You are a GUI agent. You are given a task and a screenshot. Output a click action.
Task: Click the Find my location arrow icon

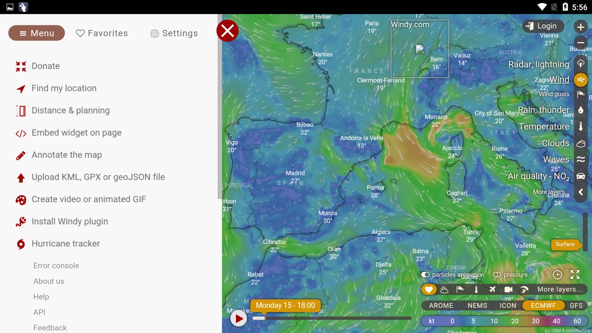pyautogui.click(x=21, y=89)
